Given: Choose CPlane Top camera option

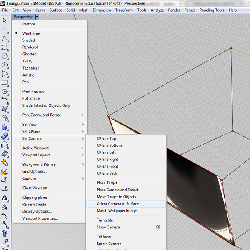Looking at the screenshot, I should click(106, 138).
